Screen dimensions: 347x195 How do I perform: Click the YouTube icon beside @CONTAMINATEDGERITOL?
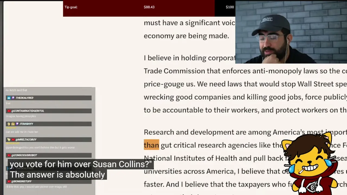pos(9,111)
